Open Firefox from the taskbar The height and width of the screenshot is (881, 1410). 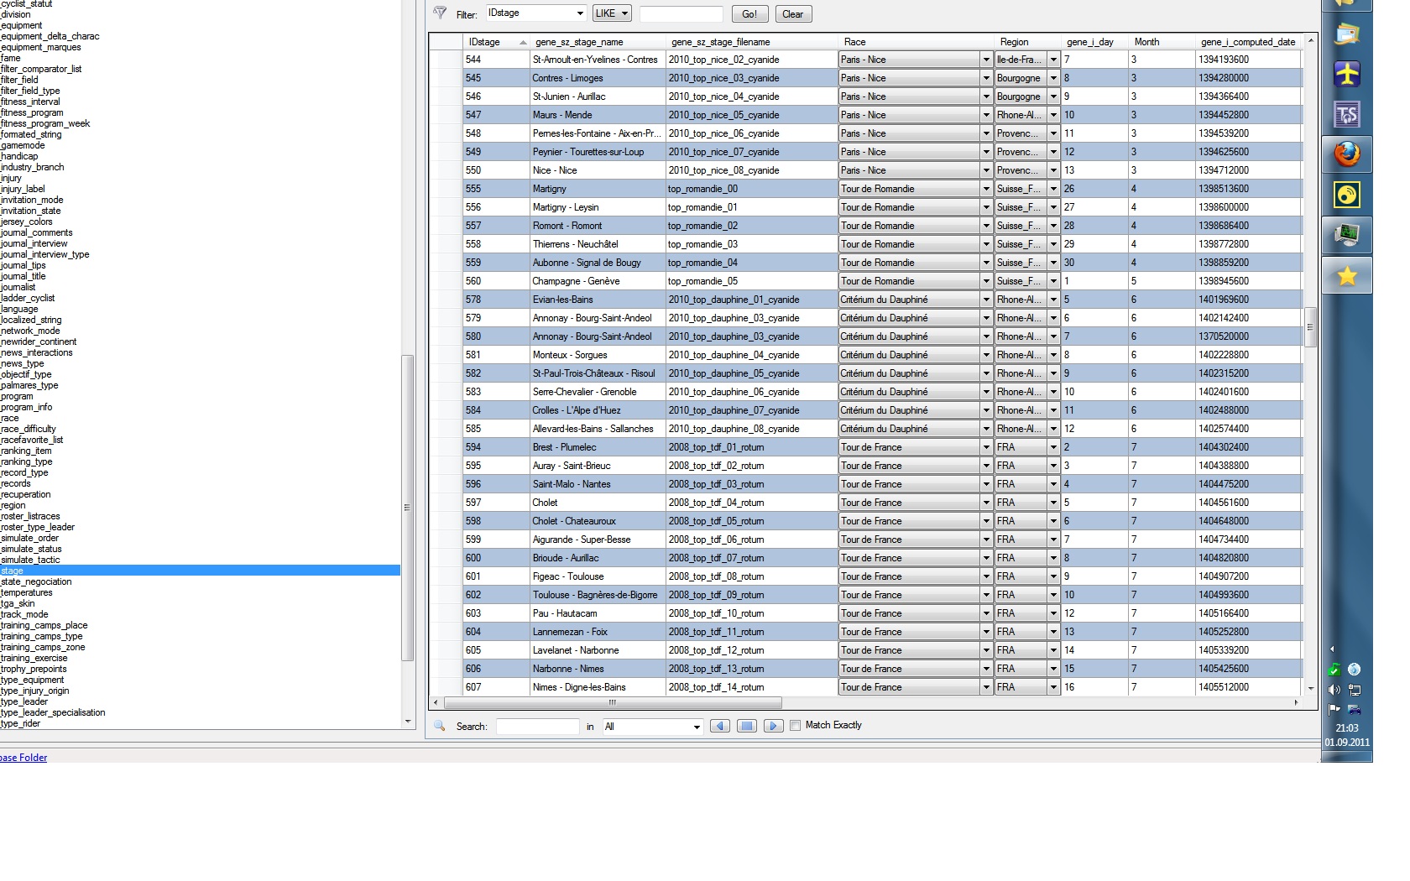tap(1346, 155)
